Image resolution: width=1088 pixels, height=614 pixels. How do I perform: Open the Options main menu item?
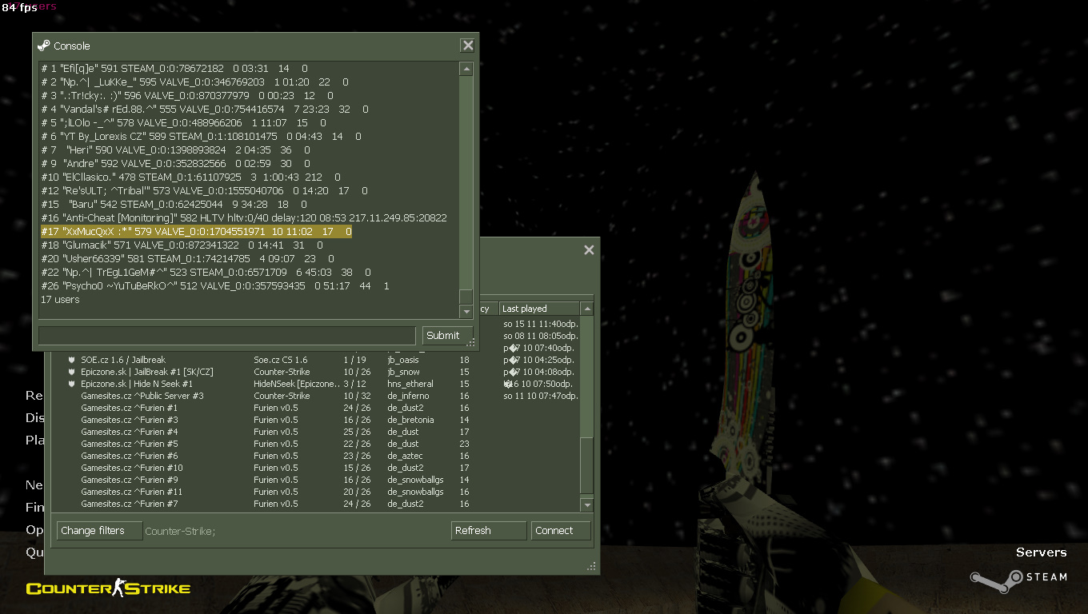point(34,529)
